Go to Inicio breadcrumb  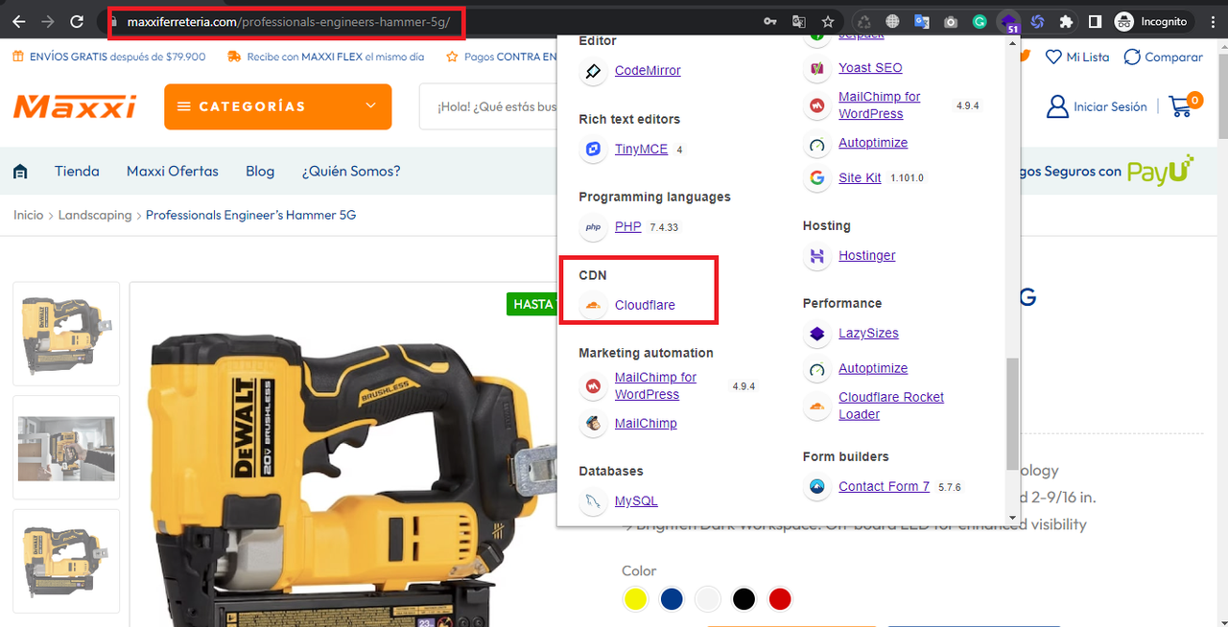tap(29, 216)
